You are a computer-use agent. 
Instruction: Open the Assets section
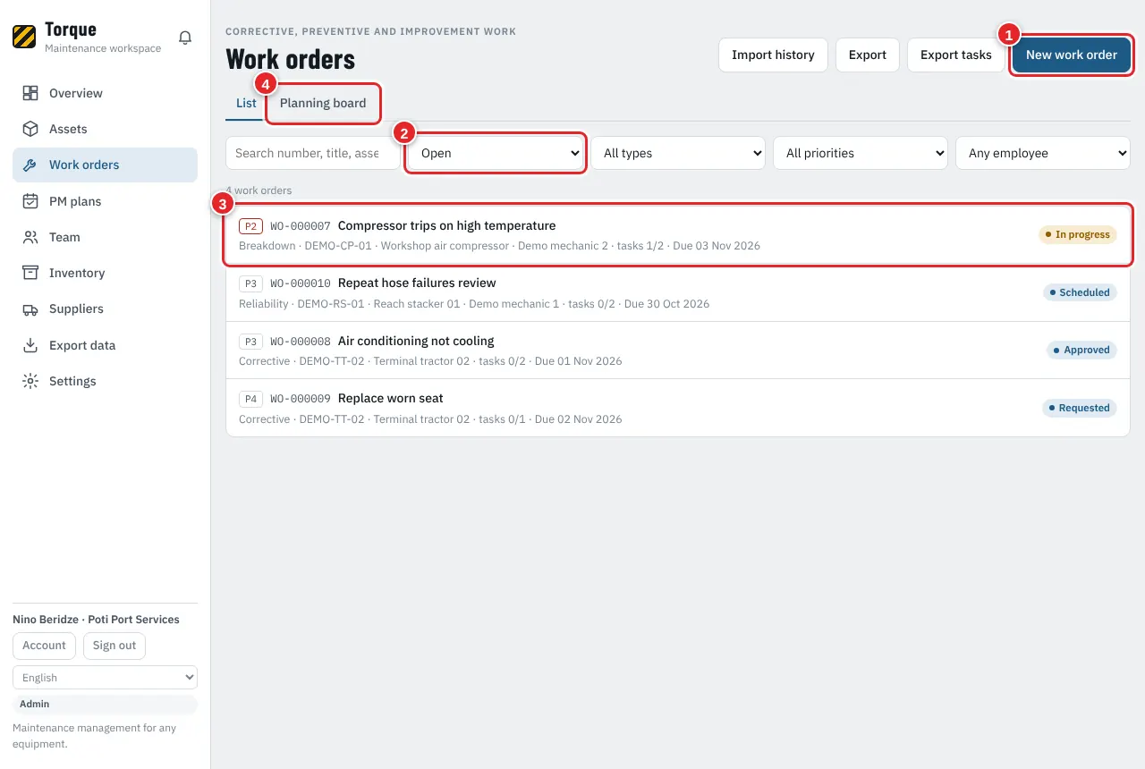(x=105, y=129)
